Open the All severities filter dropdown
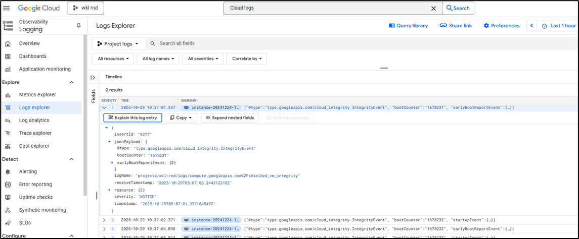The image size is (579, 239). (x=202, y=58)
